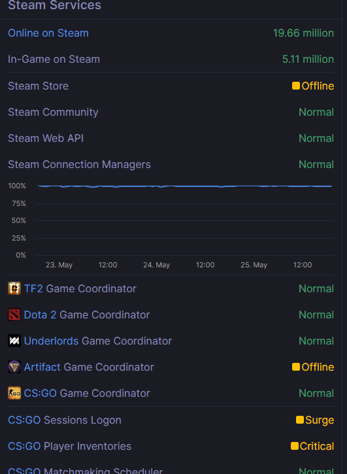
Task: Click the TF2 Game Coordinator Normal status
Action: click(x=316, y=288)
